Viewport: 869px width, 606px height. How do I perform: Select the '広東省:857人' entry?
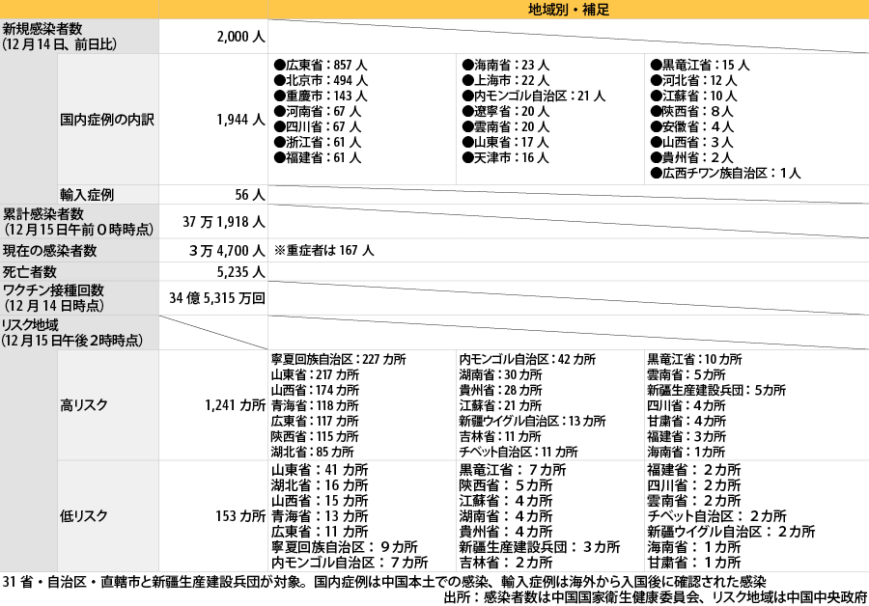pyautogui.click(x=321, y=66)
